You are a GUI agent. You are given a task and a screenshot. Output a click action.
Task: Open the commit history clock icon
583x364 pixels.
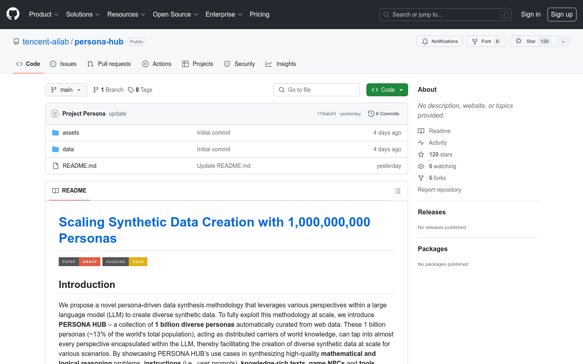click(371, 114)
